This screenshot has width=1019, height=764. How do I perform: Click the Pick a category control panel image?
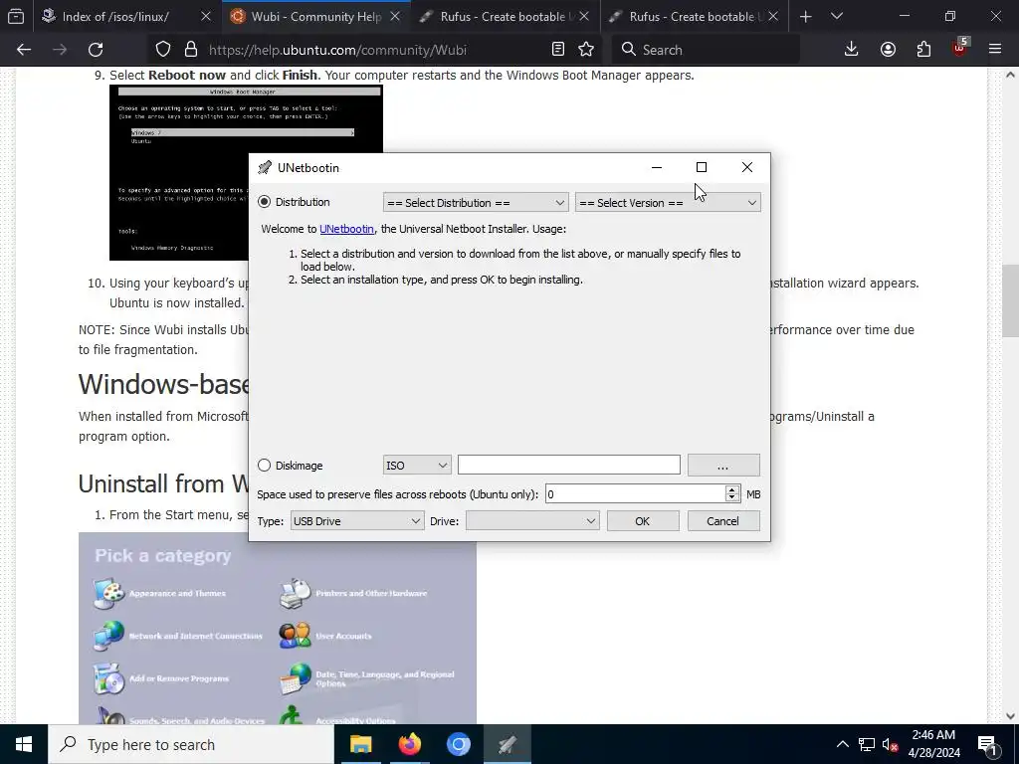click(x=278, y=629)
